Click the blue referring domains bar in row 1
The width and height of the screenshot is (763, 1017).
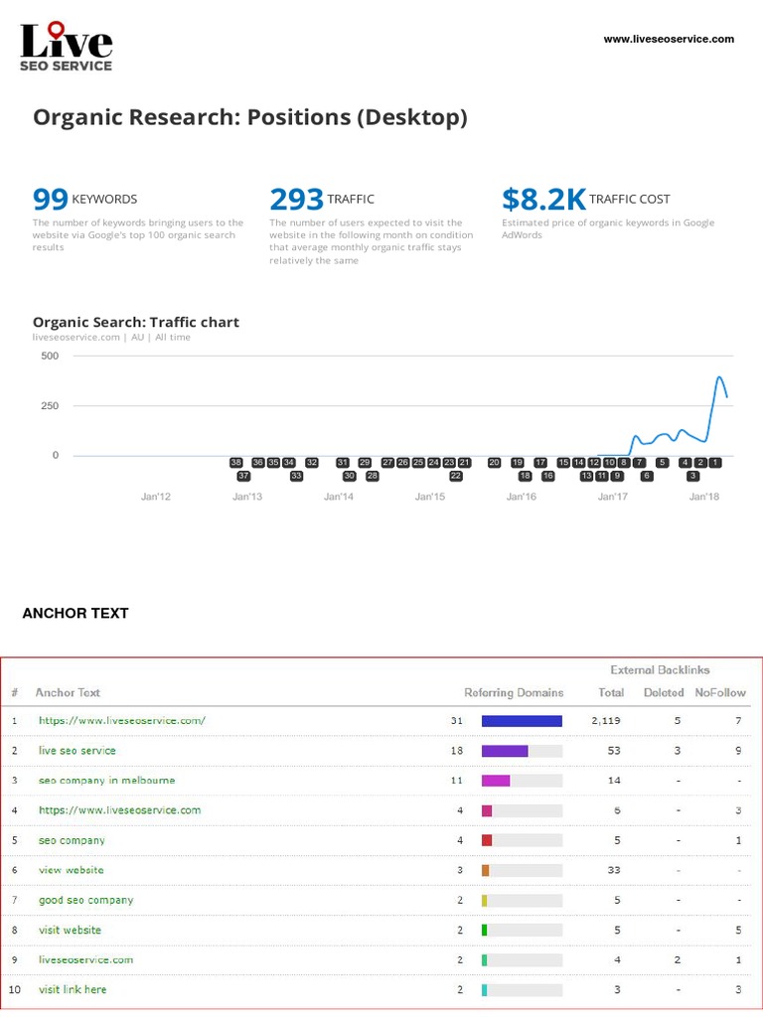pos(522,721)
